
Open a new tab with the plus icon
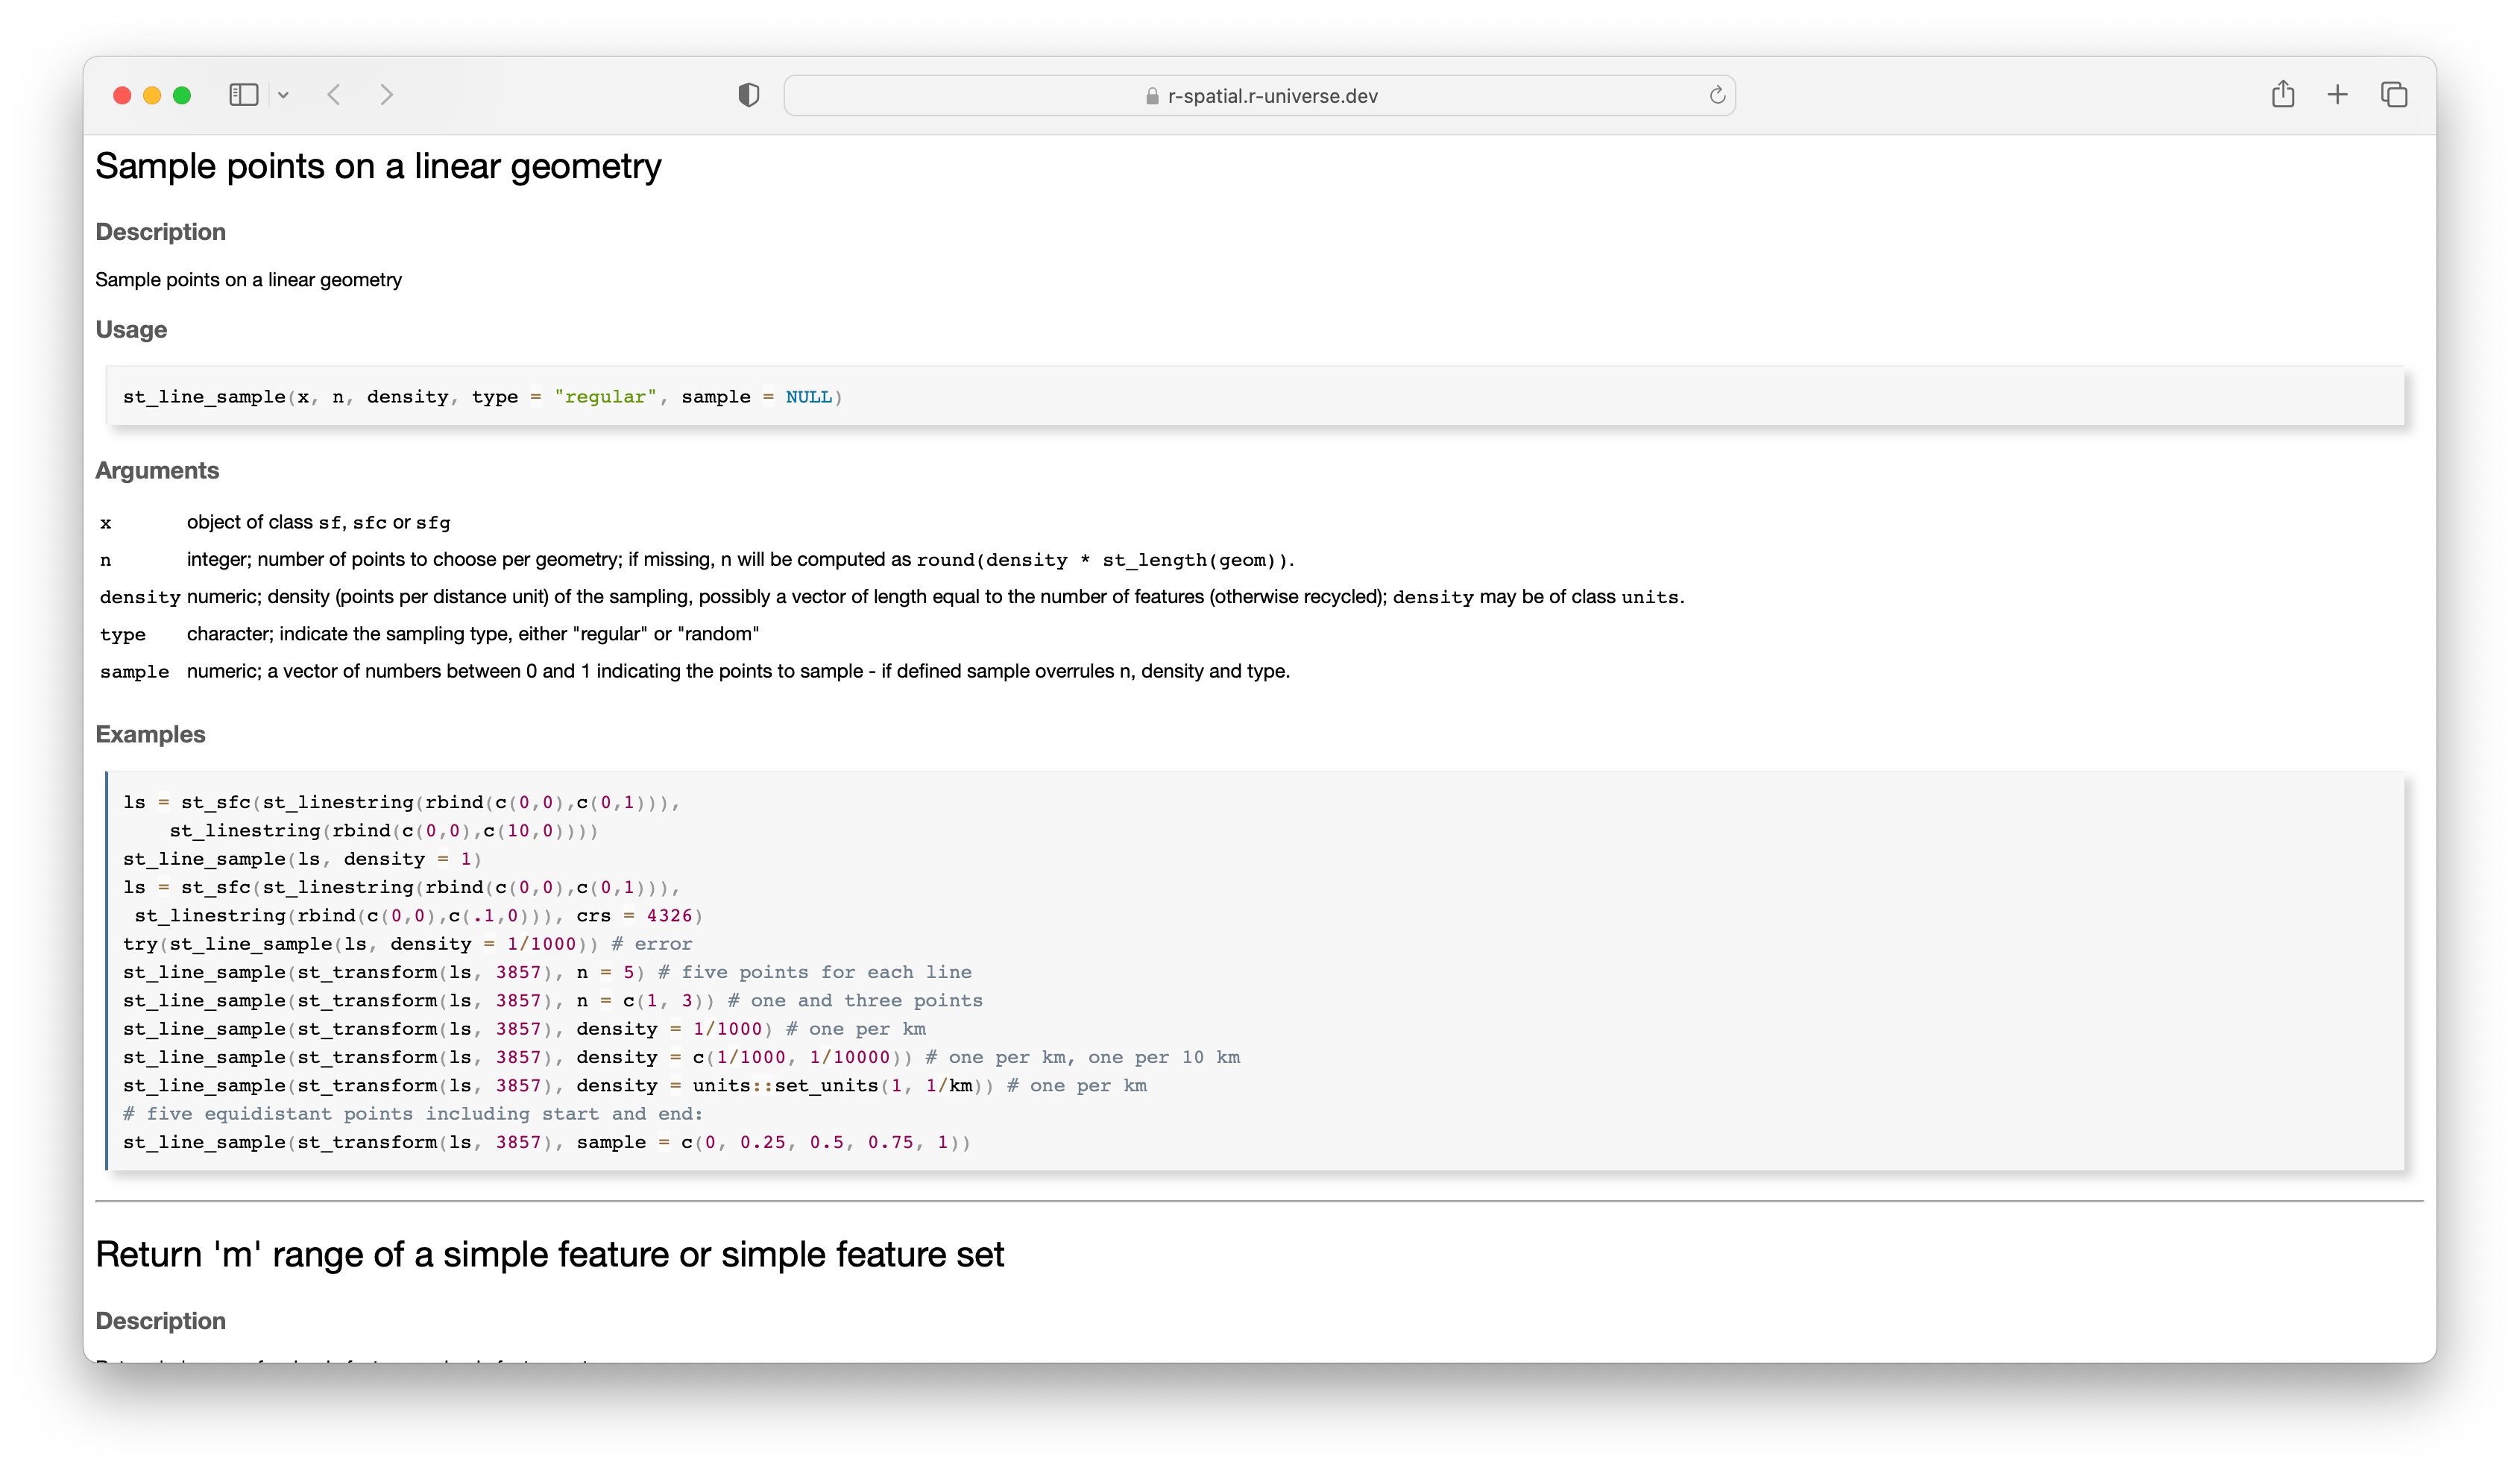click(x=2337, y=94)
